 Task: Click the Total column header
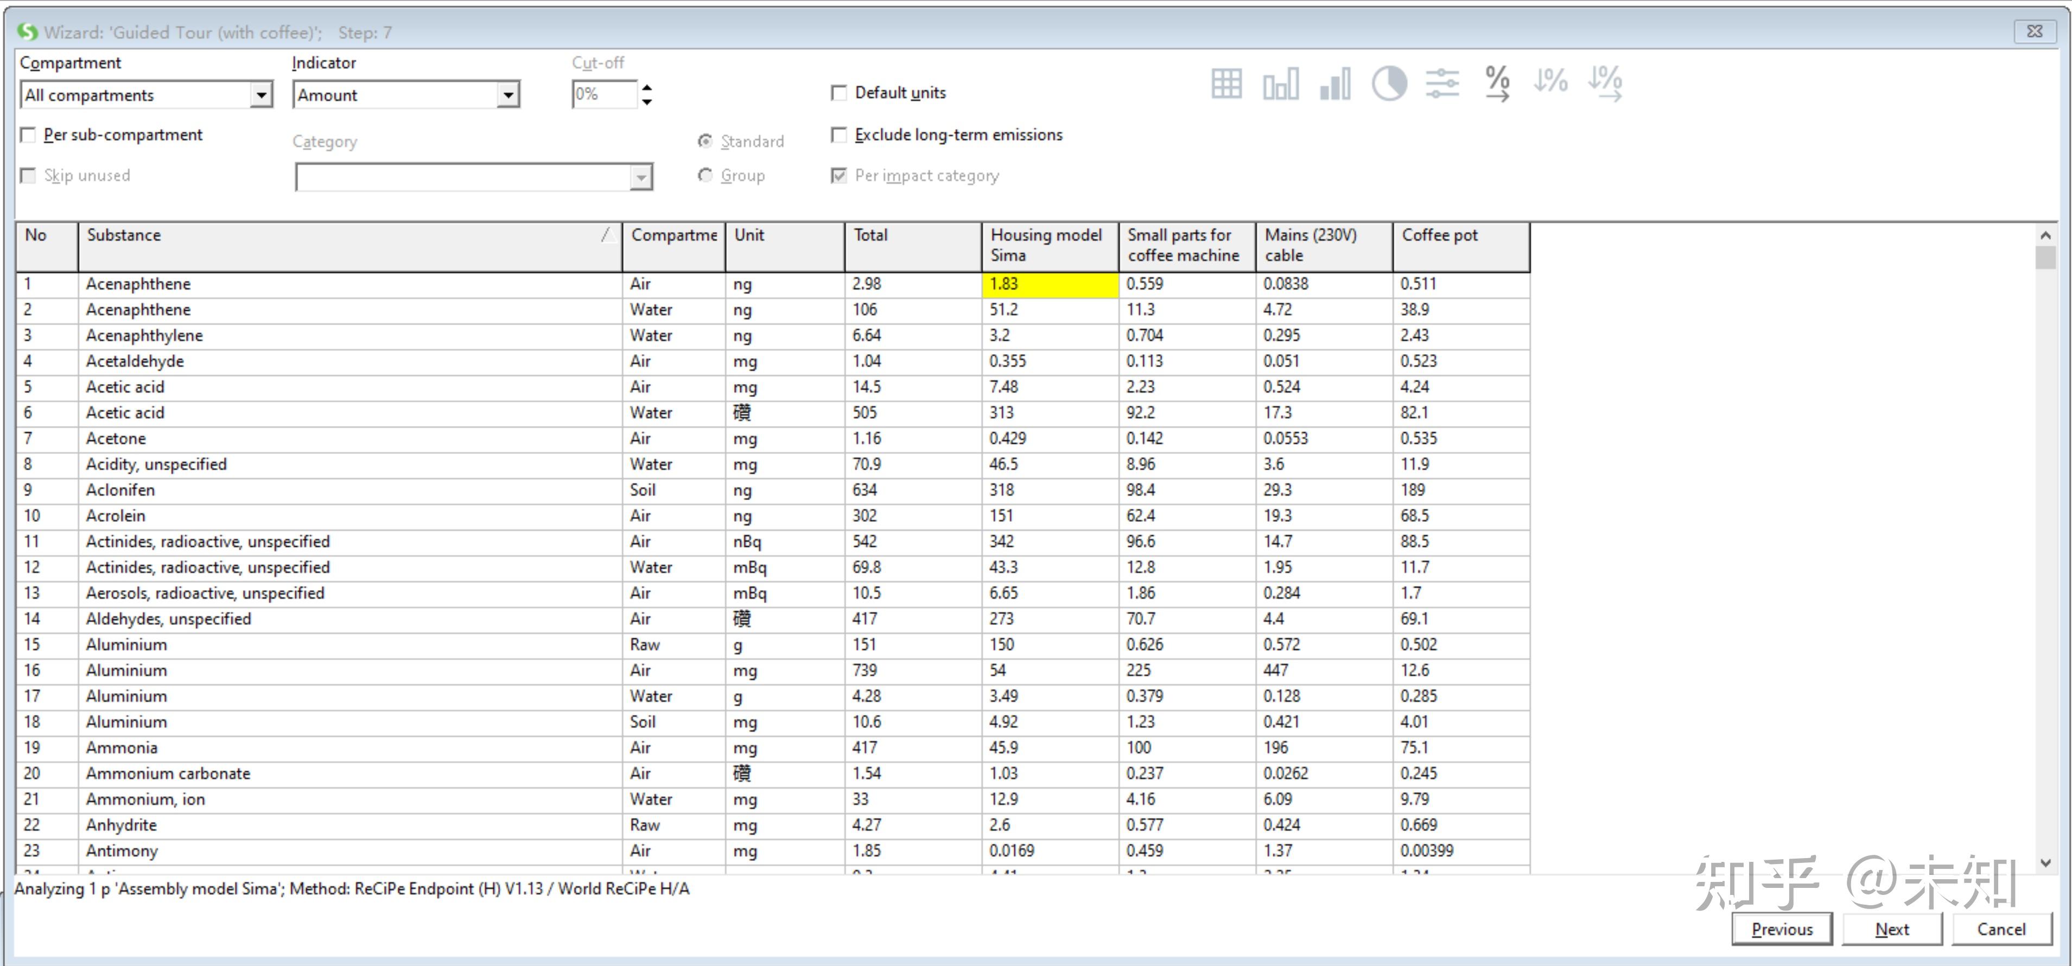[912, 246]
